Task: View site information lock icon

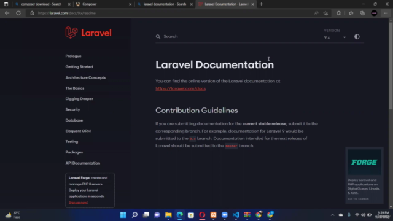Action: tap(32, 13)
